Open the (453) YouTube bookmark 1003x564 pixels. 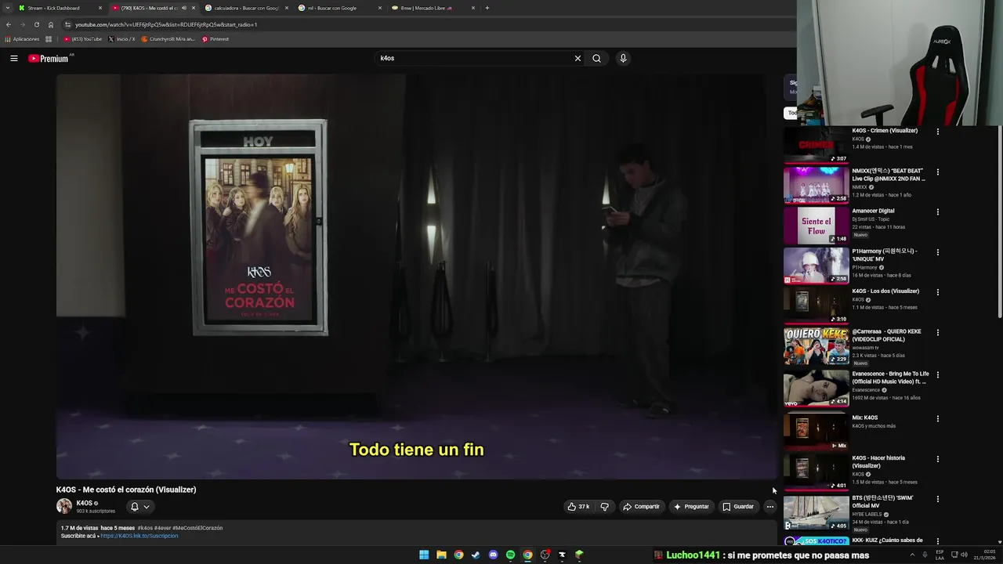[x=82, y=38]
